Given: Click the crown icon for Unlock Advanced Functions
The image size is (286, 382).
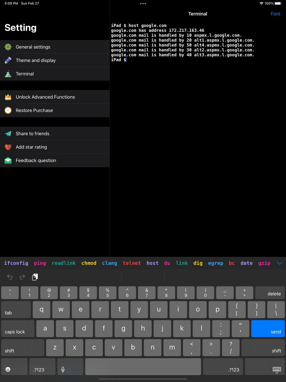Looking at the screenshot, I should [x=8, y=97].
